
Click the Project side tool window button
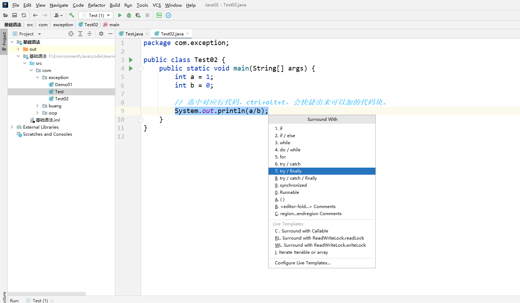pos(4,41)
